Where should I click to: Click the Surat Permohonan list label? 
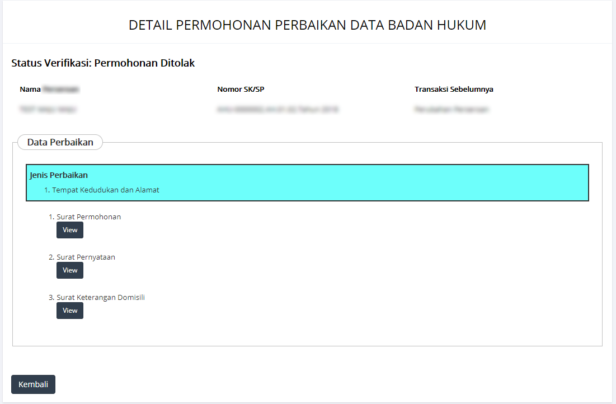[x=88, y=217]
